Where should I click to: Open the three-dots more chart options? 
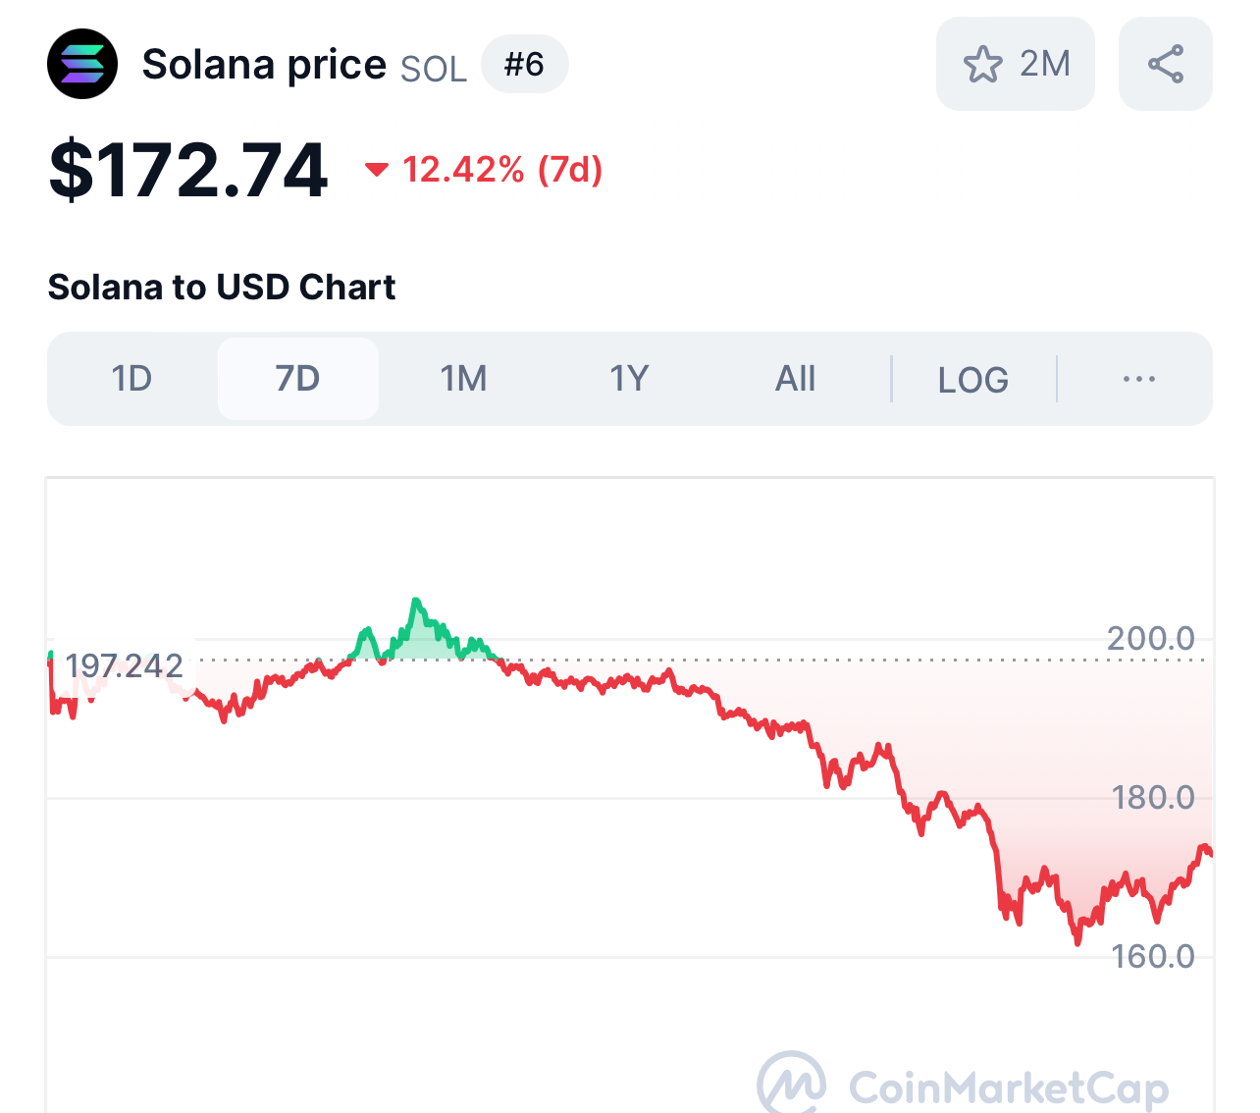[x=1138, y=379]
